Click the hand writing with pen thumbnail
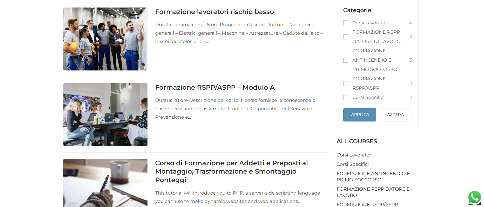Viewport: 484px width, 207px height. click(x=105, y=183)
